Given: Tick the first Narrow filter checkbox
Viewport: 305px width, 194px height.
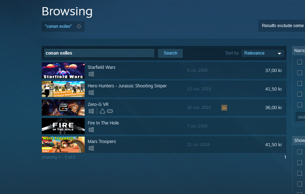Looking at the screenshot, I should pyautogui.click(x=300, y=62).
